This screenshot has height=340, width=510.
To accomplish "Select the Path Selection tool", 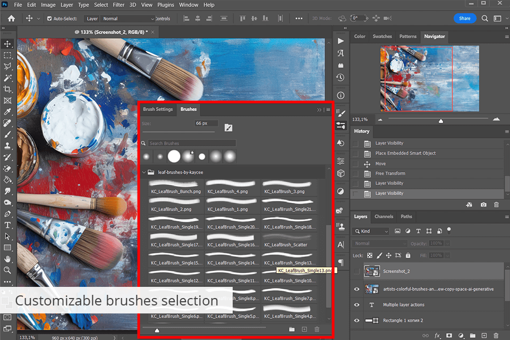I will click(x=7, y=236).
